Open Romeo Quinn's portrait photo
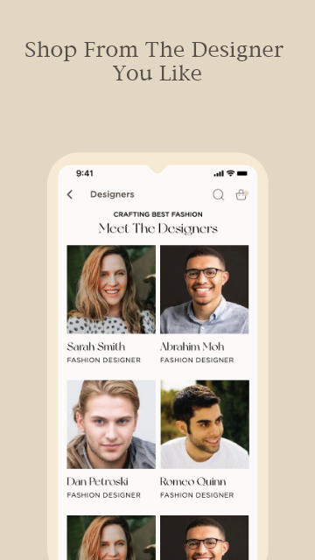315x560 pixels. pos(205,424)
